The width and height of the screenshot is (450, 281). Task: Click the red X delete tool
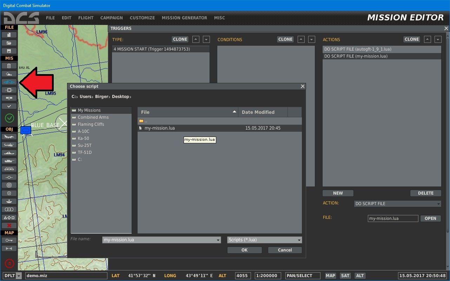click(x=9, y=226)
